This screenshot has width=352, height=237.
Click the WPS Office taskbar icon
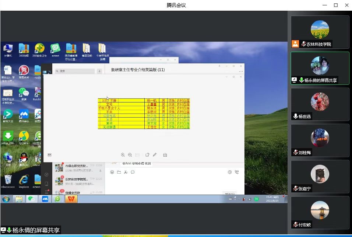pos(71,199)
